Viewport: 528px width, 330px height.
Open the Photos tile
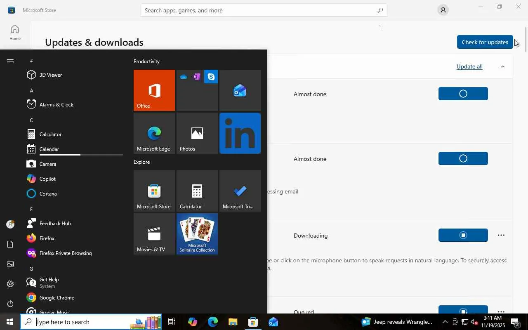tap(197, 133)
